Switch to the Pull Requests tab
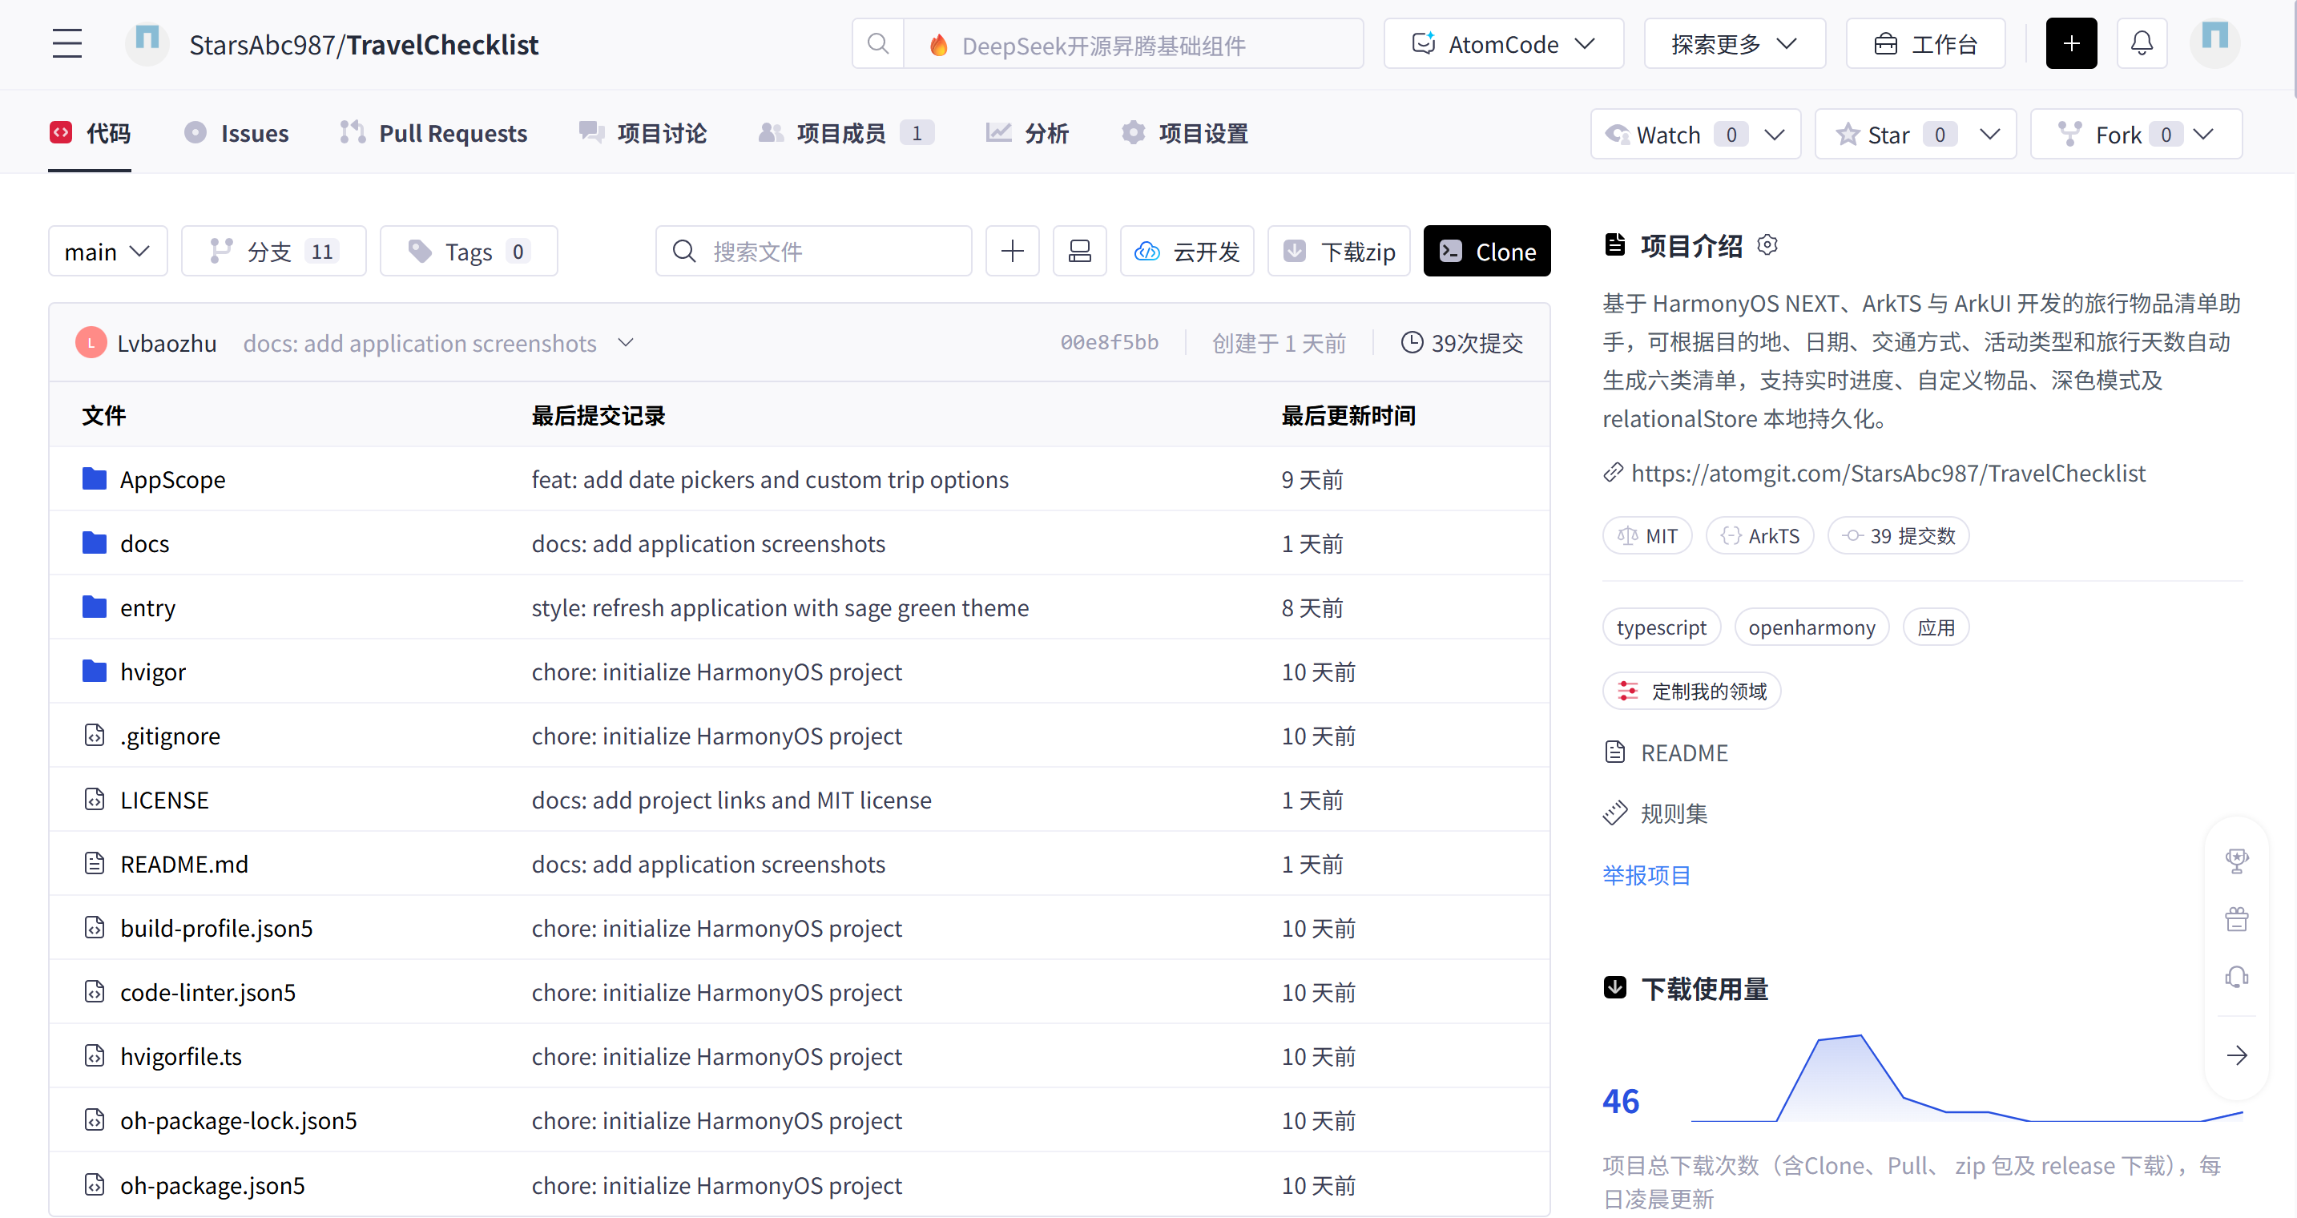Image resolution: width=2297 pixels, height=1218 pixels. (433, 134)
